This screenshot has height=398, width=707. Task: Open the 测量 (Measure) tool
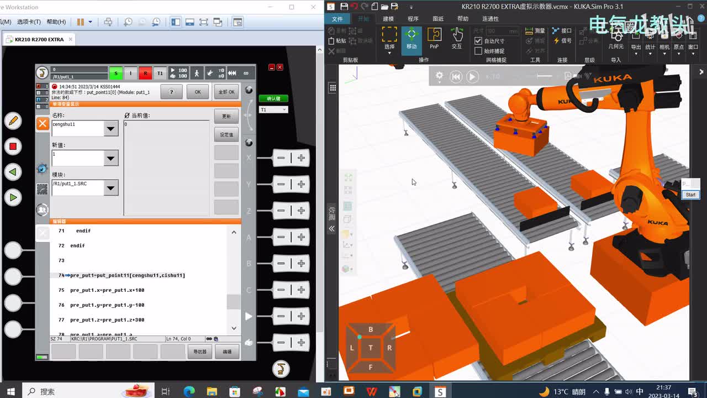(x=535, y=31)
